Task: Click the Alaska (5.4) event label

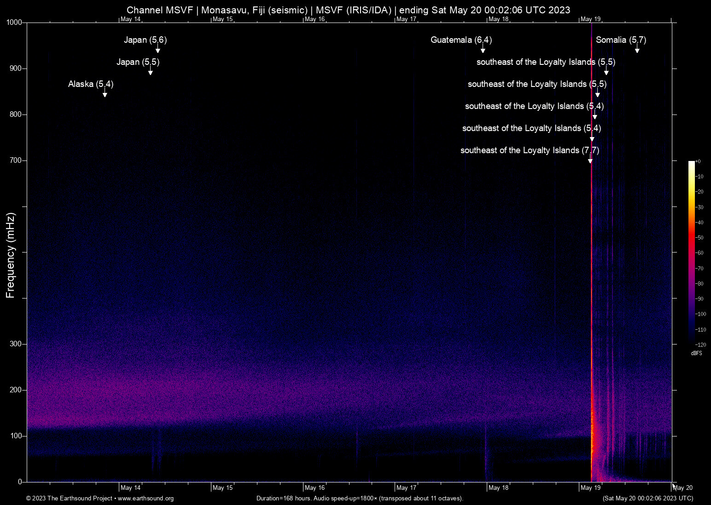Action: (x=91, y=84)
